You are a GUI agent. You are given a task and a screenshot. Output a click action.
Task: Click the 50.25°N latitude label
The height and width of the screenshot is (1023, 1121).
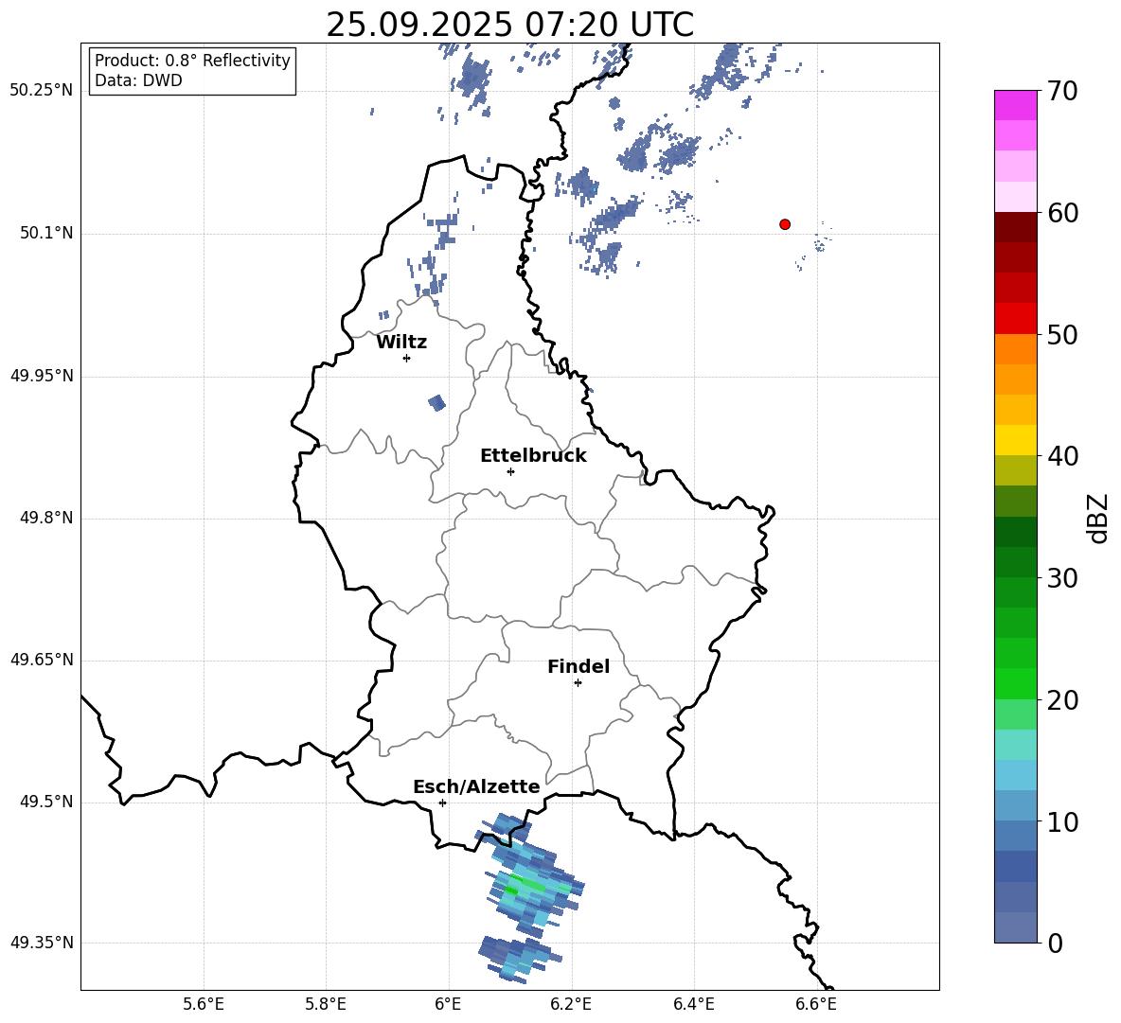[x=42, y=91]
